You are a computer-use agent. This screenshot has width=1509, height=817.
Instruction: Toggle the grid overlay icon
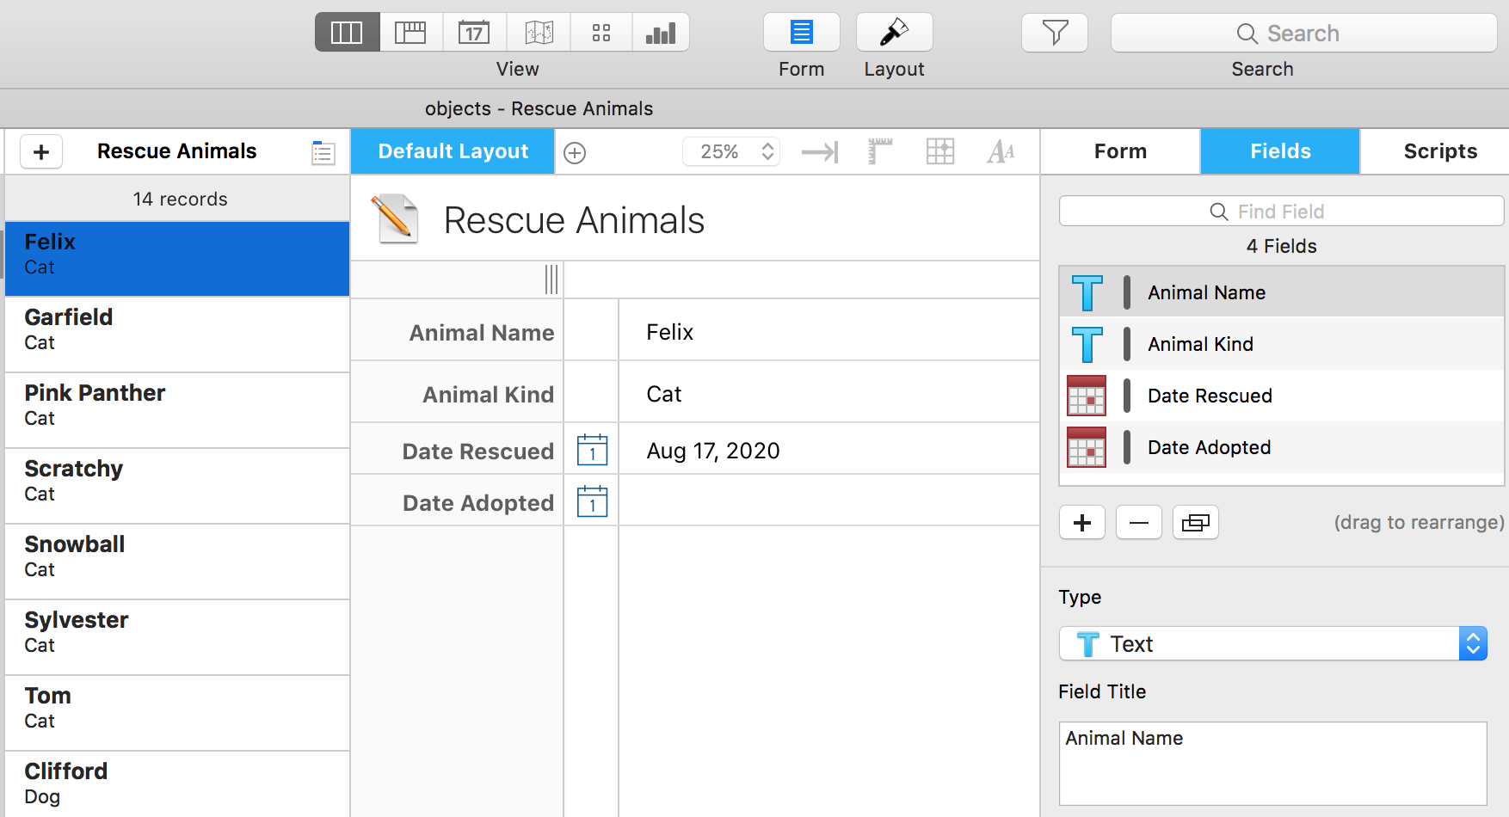click(940, 152)
